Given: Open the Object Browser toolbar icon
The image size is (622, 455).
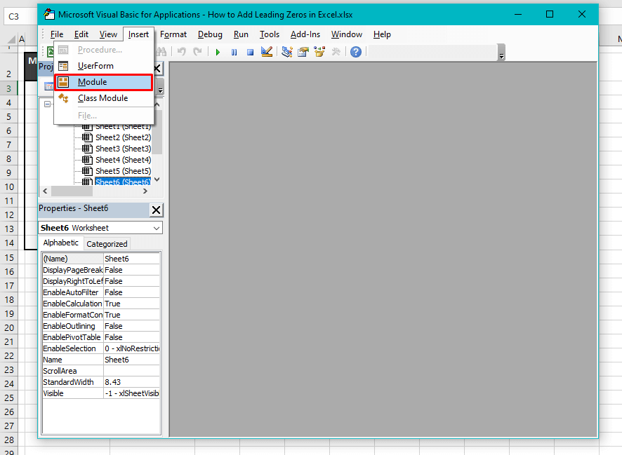Looking at the screenshot, I should [318, 51].
